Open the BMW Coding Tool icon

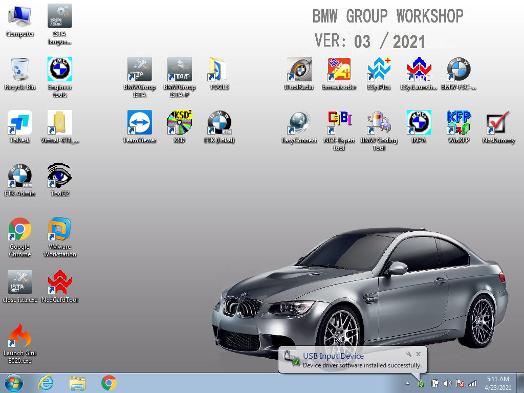pyautogui.click(x=379, y=123)
